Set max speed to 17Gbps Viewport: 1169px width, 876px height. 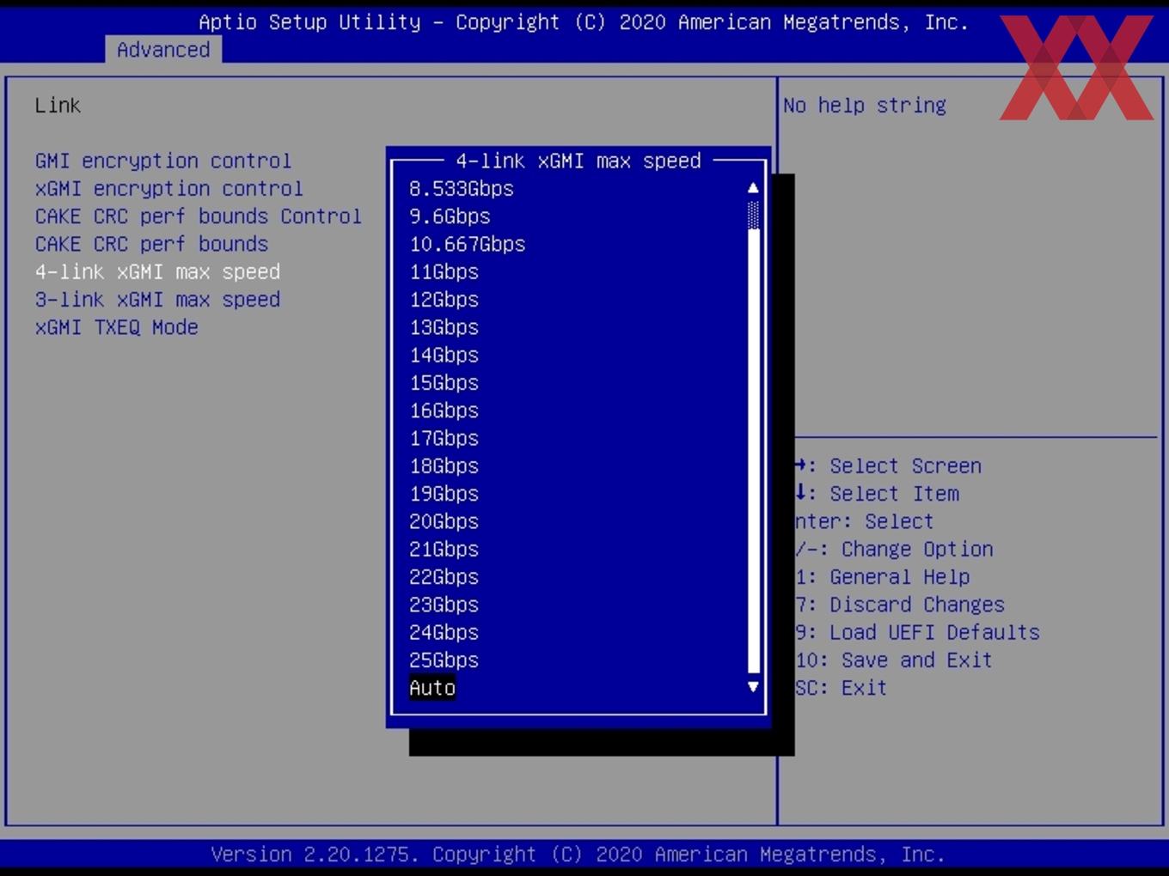(x=444, y=438)
